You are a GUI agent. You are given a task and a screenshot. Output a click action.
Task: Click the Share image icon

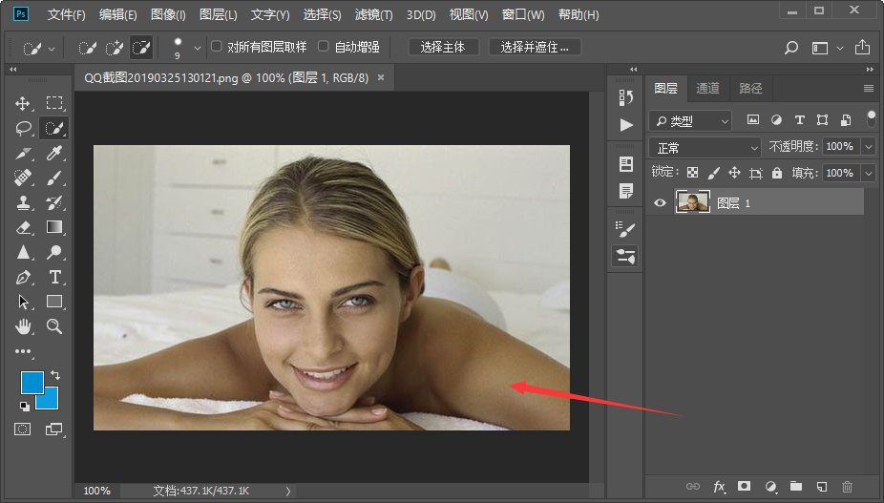[x=862, y=48]
